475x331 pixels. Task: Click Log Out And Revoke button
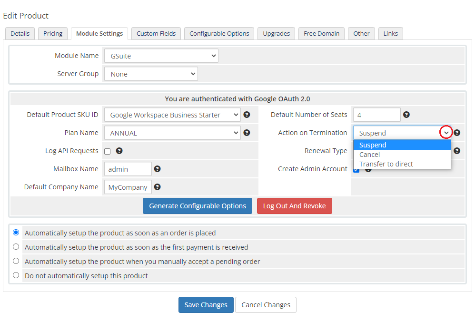295,206
